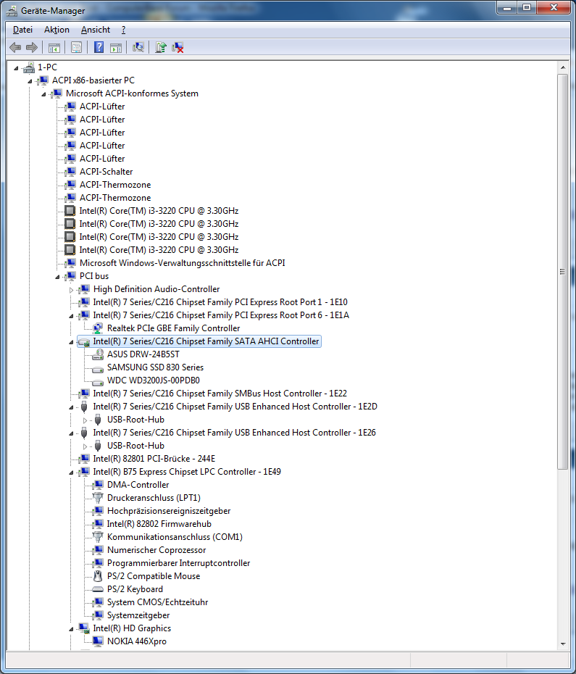Collapse the B75 Express LPC Controller node

tap(71, 473)
